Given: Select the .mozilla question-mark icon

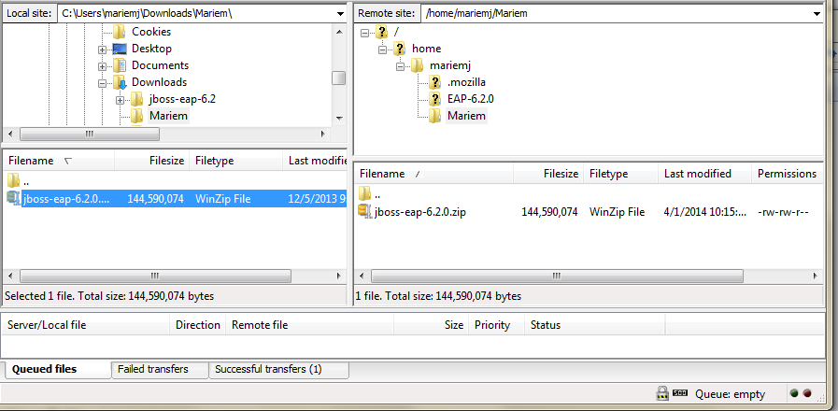Looking at the screenshot, I should (x=434, y=82).
